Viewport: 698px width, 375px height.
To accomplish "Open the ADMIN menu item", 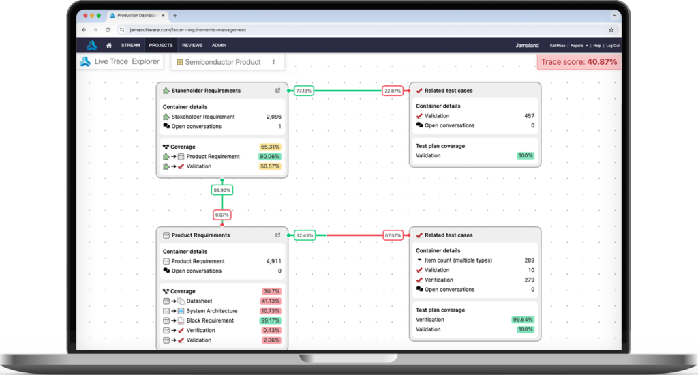I will [x=219, y=46].
